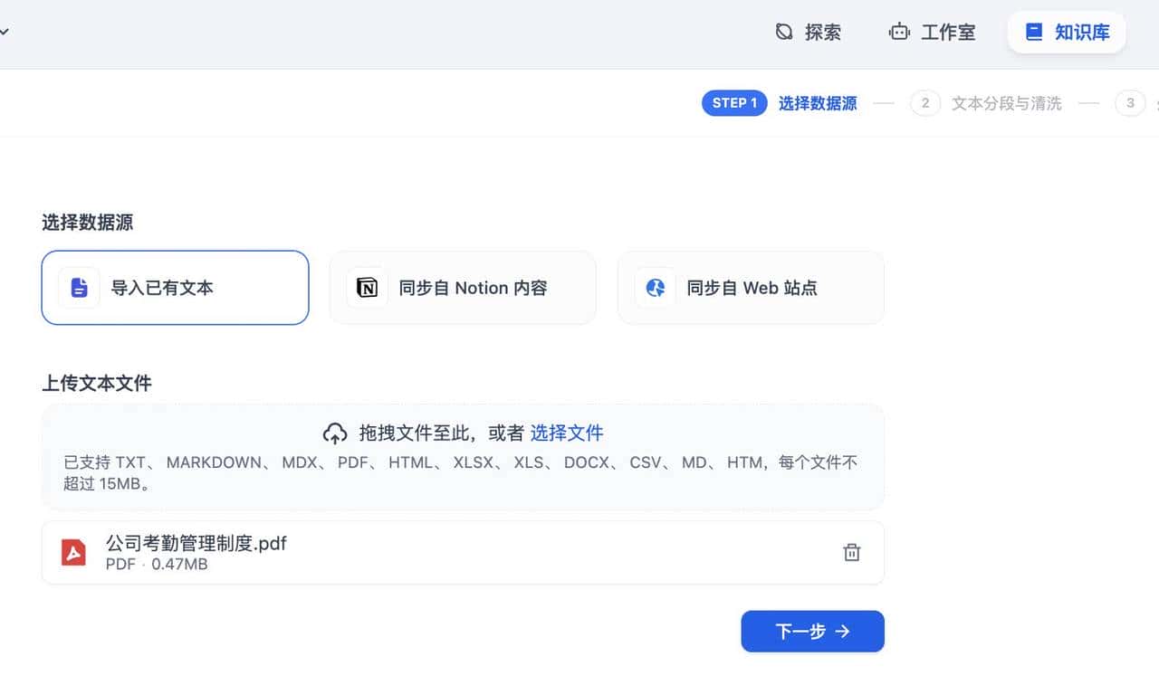
Task: Click the 下一步 button
Action: 812,631
